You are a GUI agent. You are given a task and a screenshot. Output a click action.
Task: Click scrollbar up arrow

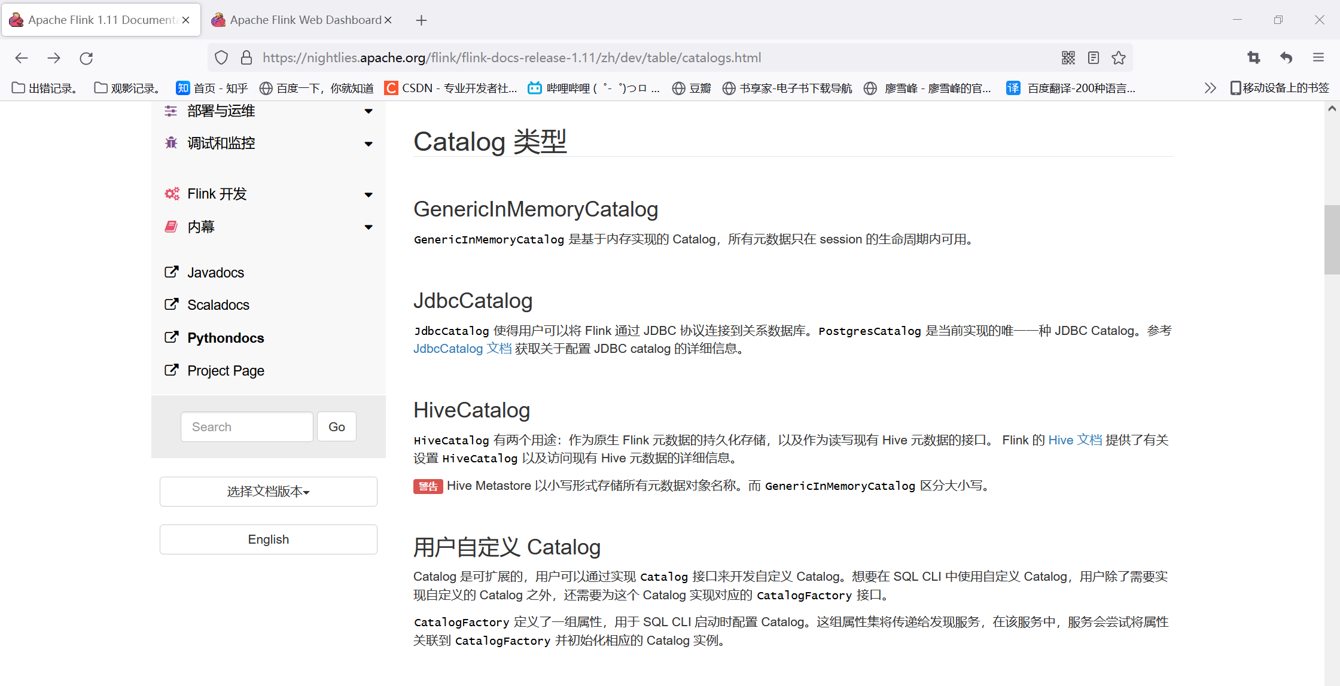click(1332, 109)
